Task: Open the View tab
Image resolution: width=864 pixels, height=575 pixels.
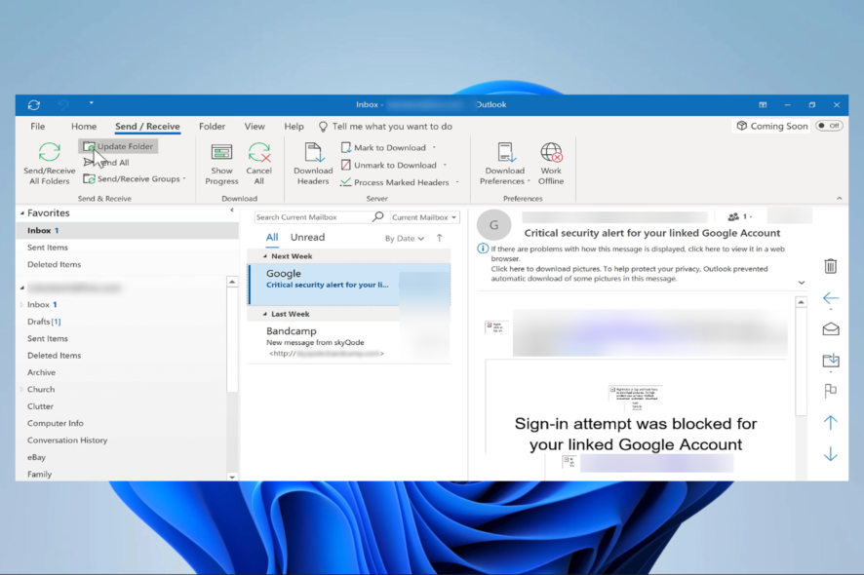Action: tap(255, 126)
